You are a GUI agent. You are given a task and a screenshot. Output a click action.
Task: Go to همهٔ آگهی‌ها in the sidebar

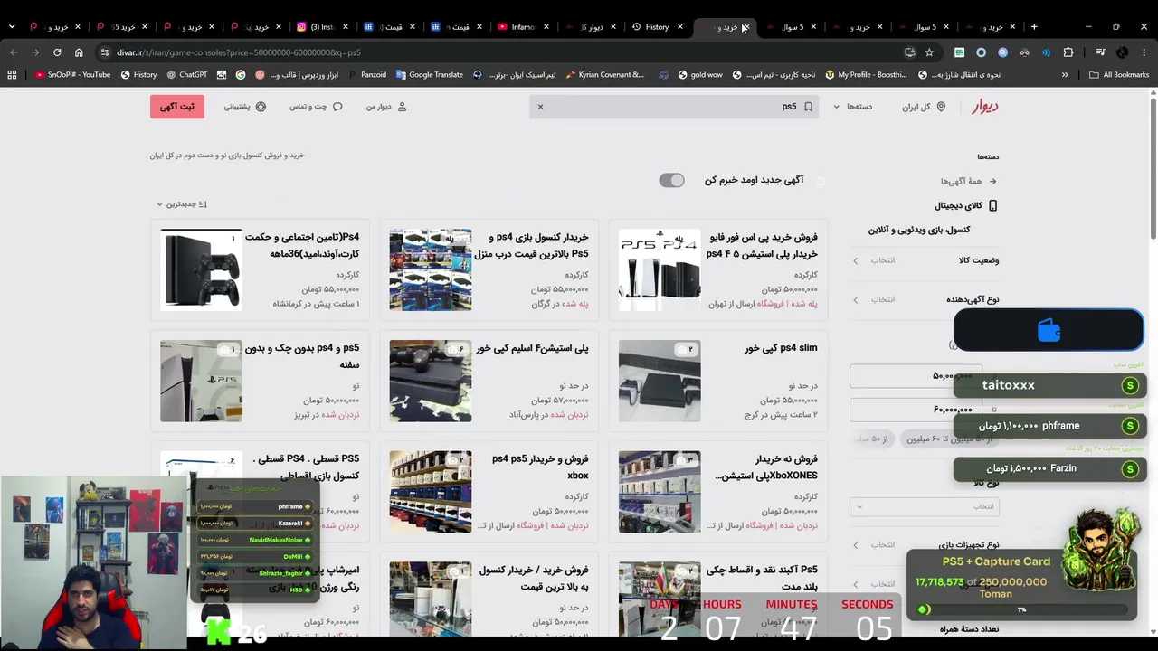968,182
